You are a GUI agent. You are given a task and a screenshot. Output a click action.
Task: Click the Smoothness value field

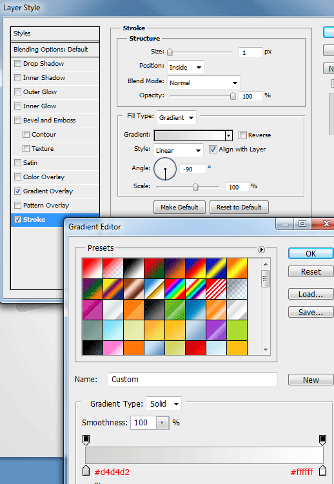[x=144, y=423]
